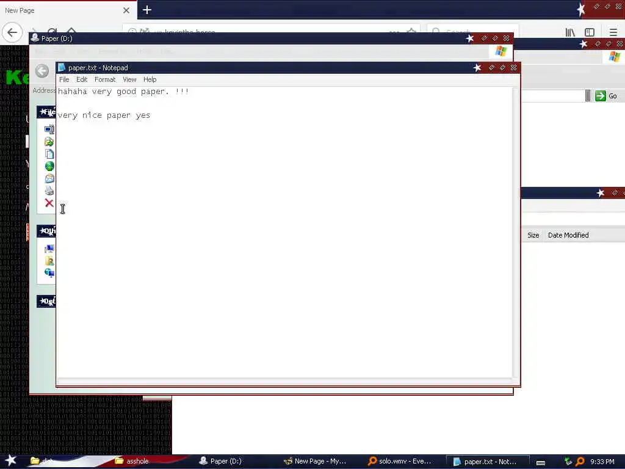Go back using the browser's back arrow

(12, 32)
